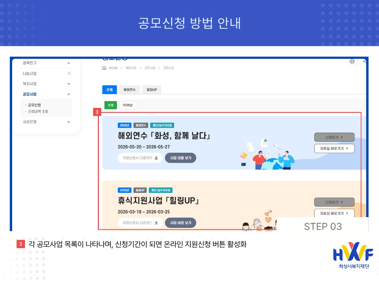
Task: Toggle the 2026년 year filter
Action: click(127, 105)
